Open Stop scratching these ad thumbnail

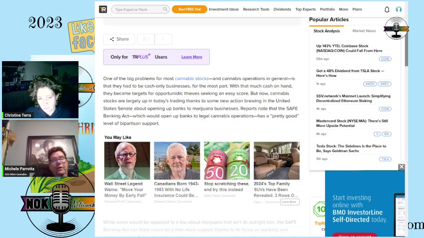(x=227, y=161)
